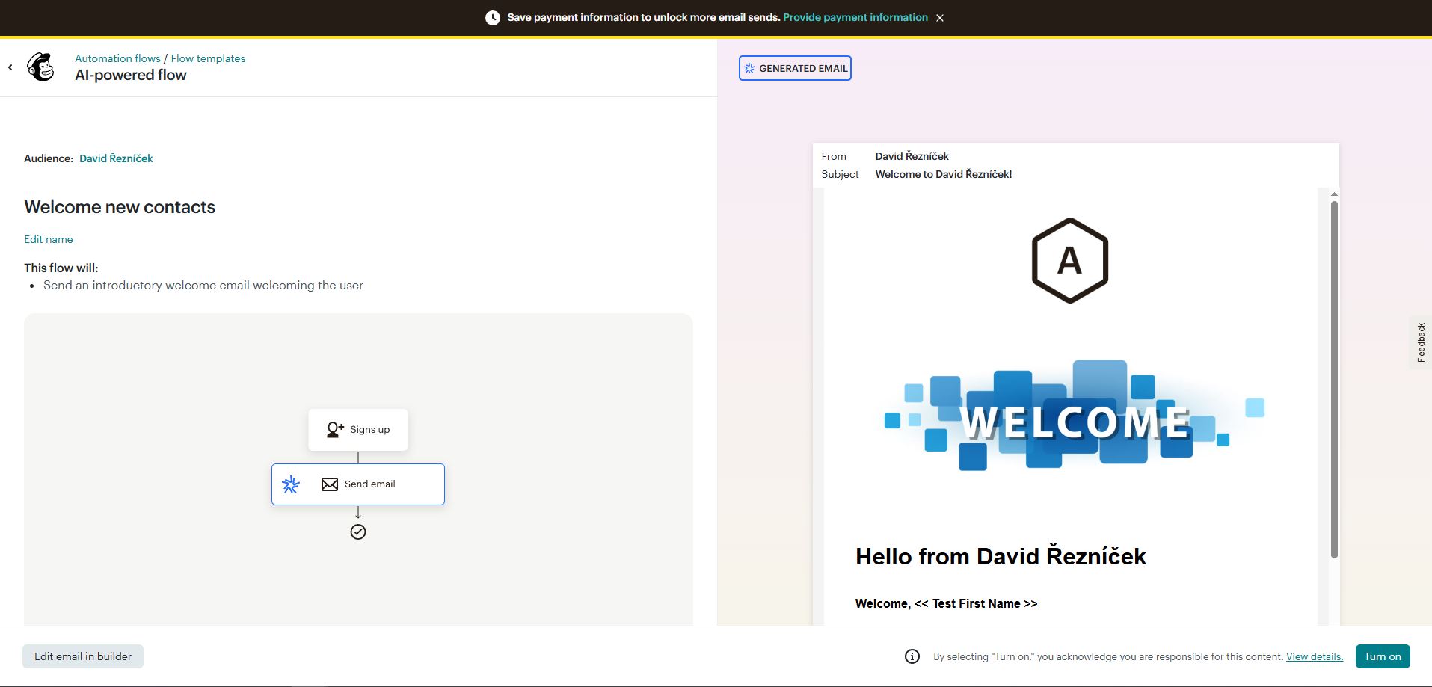The width and height of the screenshot is (1432, 687).
Task: Dismiss the payment information banner
Action: (940, 18)
